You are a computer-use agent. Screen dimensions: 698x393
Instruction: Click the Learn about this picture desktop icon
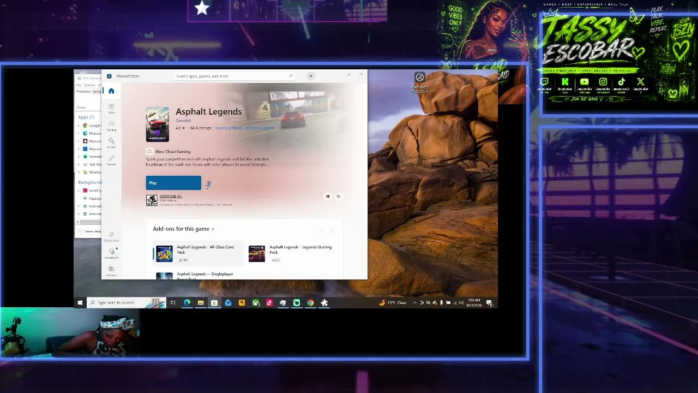coord(420,82)
